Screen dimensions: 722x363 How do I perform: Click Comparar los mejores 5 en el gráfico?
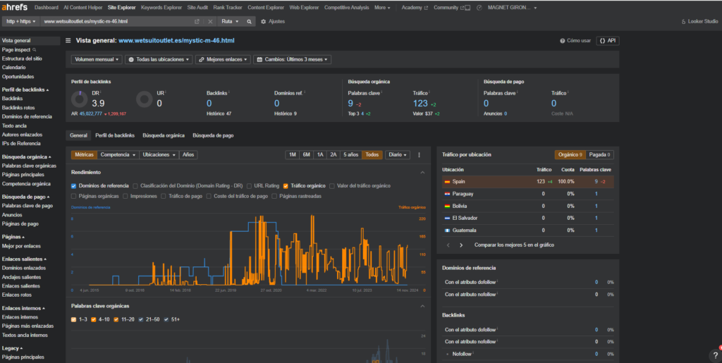[514, 245]
